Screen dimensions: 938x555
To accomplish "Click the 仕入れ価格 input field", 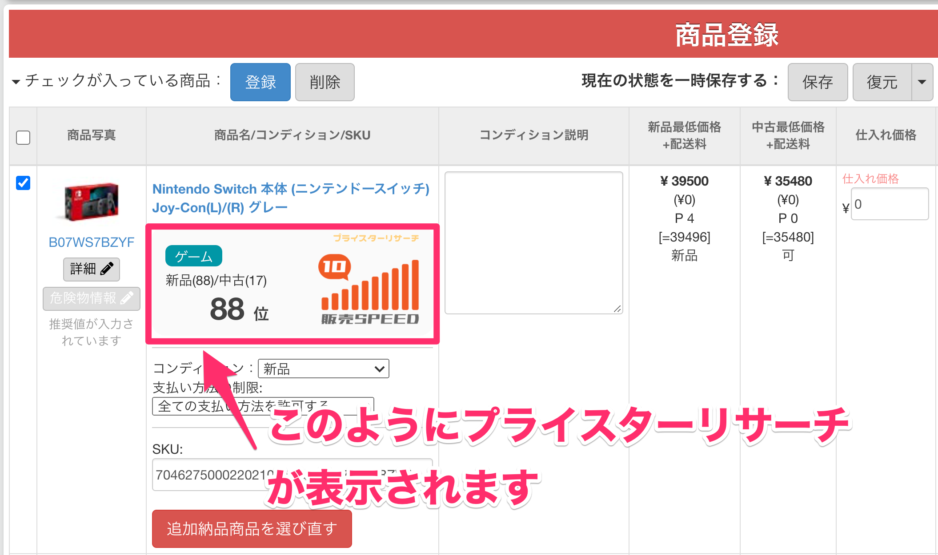I will click(890, 204).
